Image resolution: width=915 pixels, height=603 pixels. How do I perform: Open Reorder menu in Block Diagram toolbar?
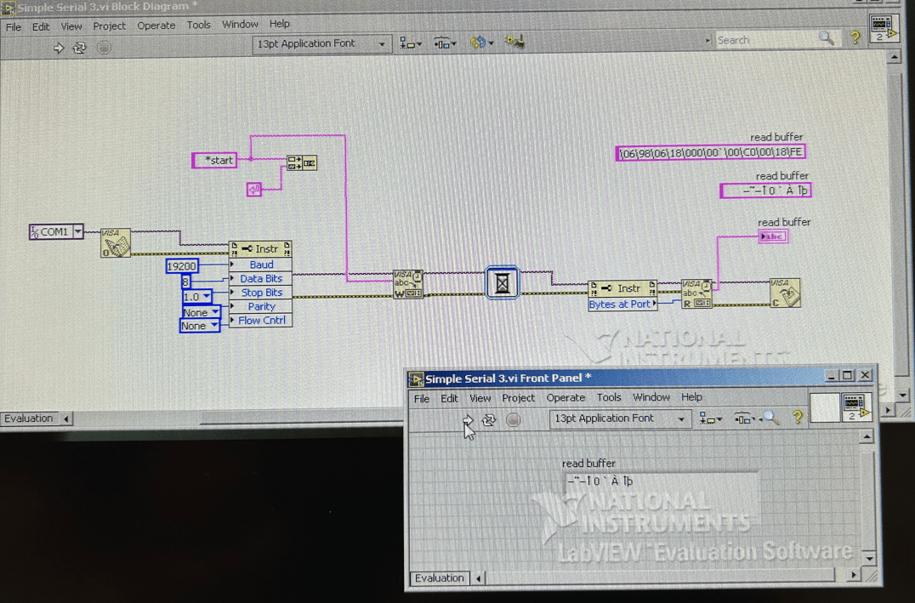[x=481, y=43]
